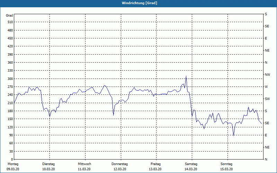The image size is (277, 173).
Task: Click the "Samstag" day label
Action: point(191,164)
